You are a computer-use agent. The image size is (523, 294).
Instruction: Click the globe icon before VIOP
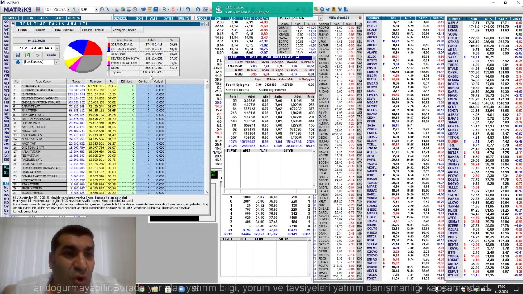198,9
